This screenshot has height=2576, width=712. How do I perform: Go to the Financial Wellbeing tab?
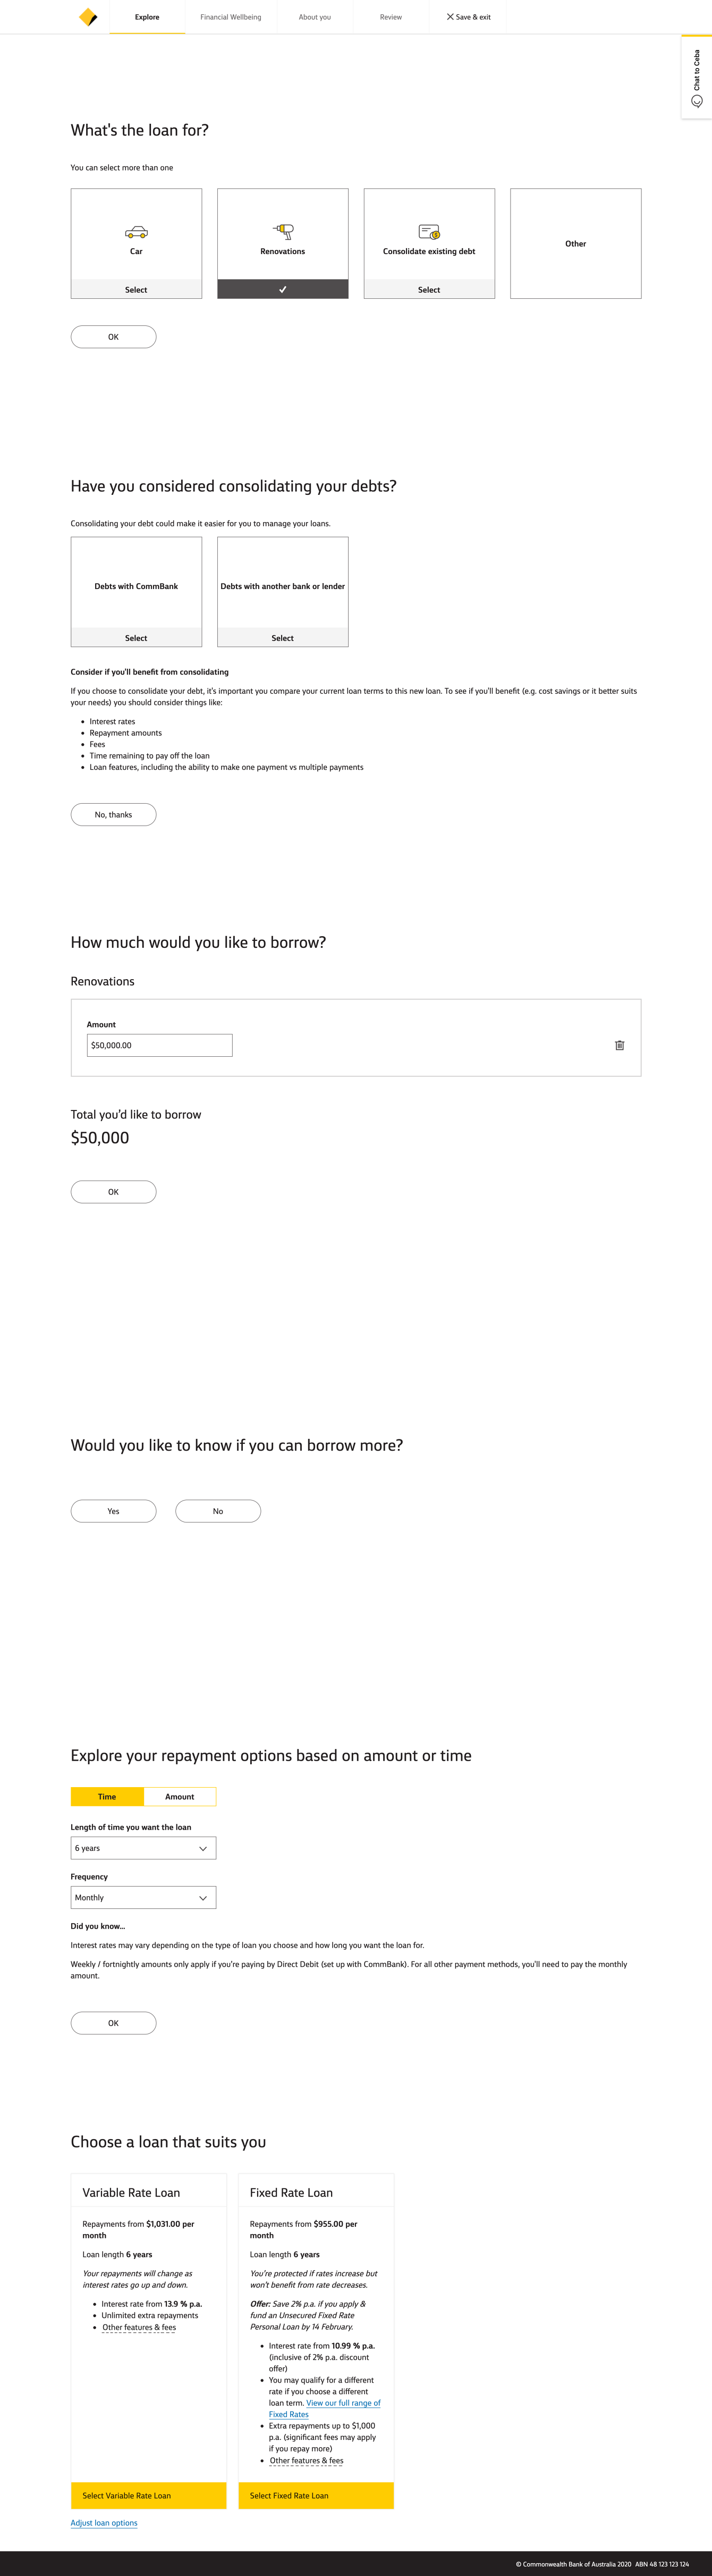[230, 17]
